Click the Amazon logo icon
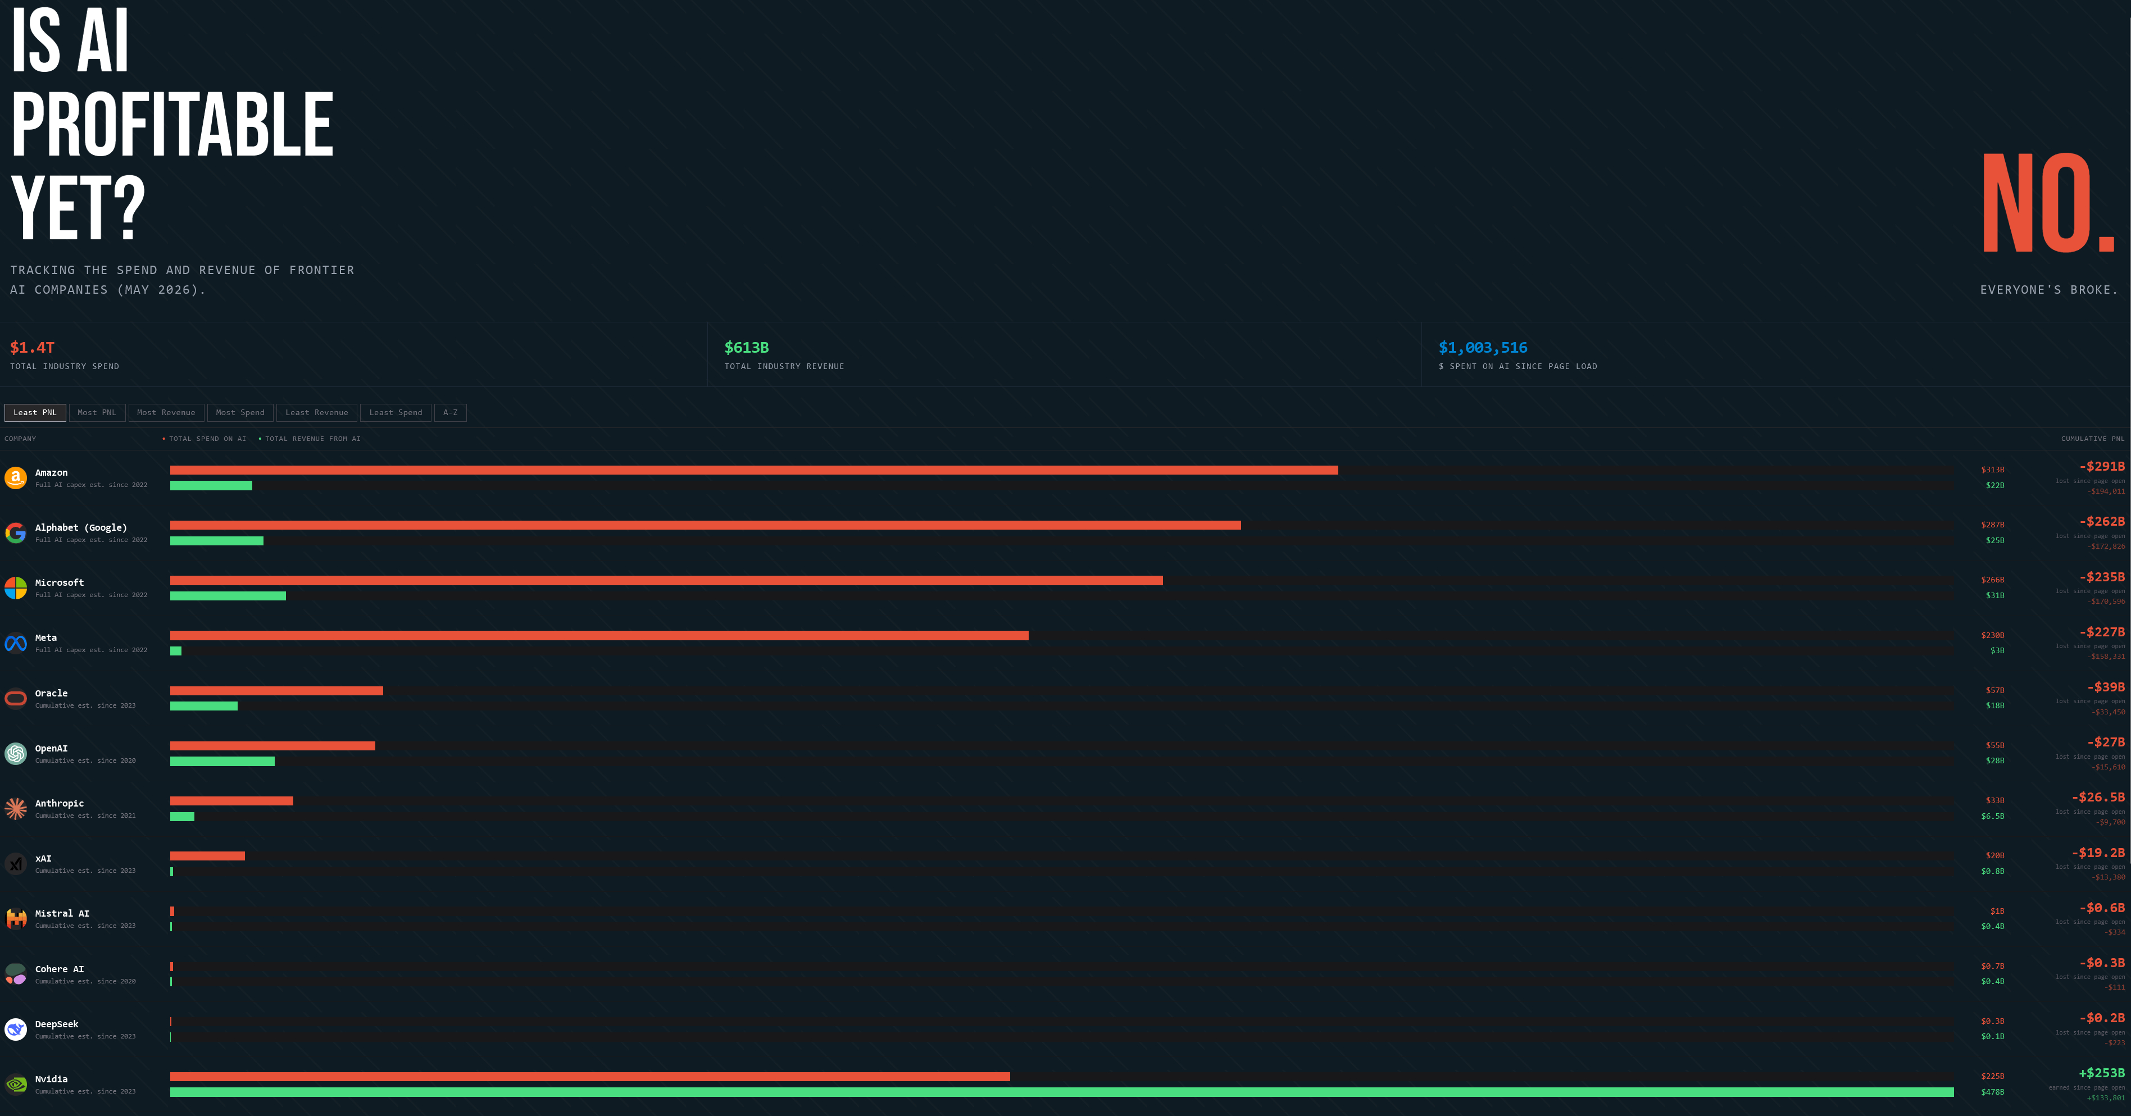This screenshot has width=2131, height=1116. point(16,478)
